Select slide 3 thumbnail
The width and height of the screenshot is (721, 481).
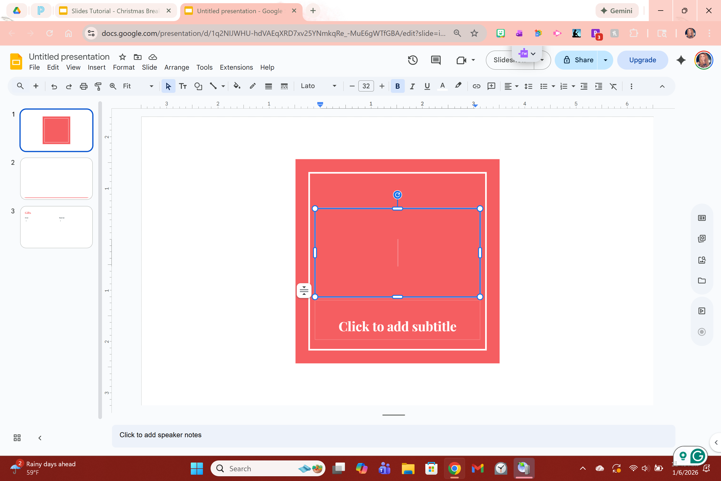[x=56, y=227]
